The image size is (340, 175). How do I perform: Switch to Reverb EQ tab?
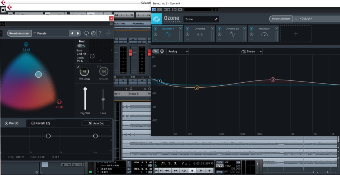click(x=40, y=123)
